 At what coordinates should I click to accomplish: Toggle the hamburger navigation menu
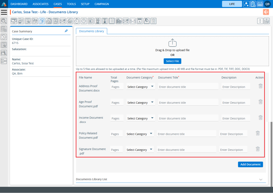tap(4, 12)
